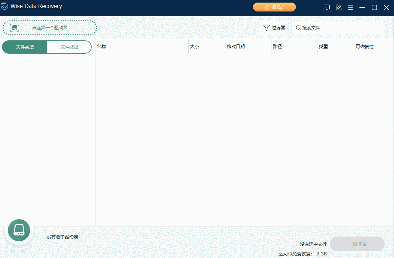Image resolution: width=394 pixels, height=258 pixels.
Task: Open the 过滤器 filter options
Action: click(274, 27)
